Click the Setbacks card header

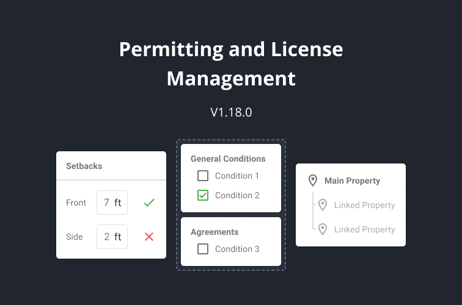tap(84, 166)
